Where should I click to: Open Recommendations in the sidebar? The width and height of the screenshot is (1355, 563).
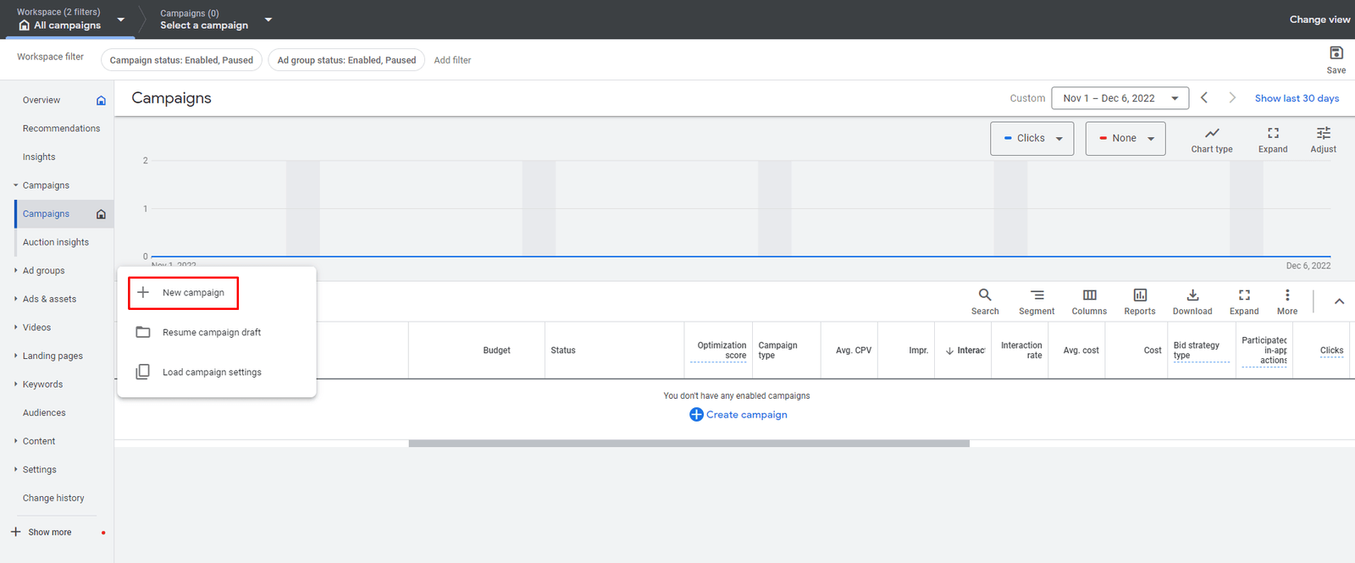tap(61, 129)
